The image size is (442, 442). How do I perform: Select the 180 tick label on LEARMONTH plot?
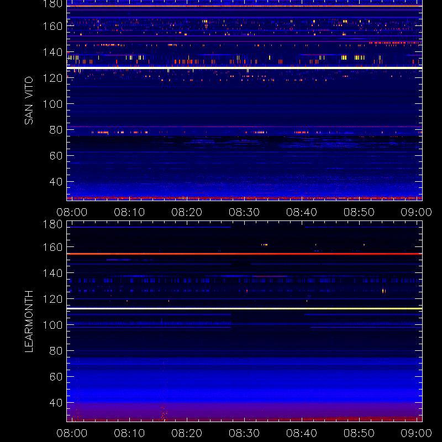point(52,224)
